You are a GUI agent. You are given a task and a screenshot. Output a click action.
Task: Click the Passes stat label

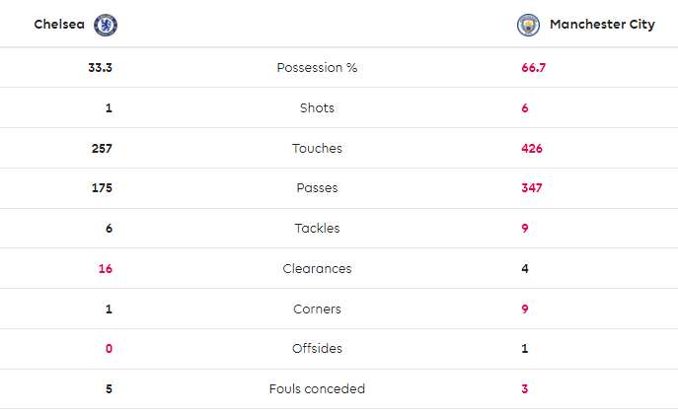click(x=317, y=188)
